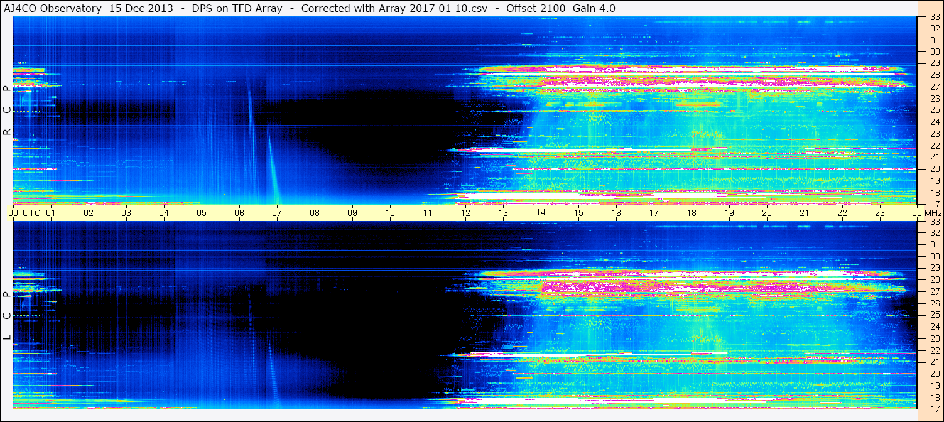This screenshot has height=422, width=944.
Task: Select the 07 hour time marker
Action: pyautogui.click(x=277, y=213)
